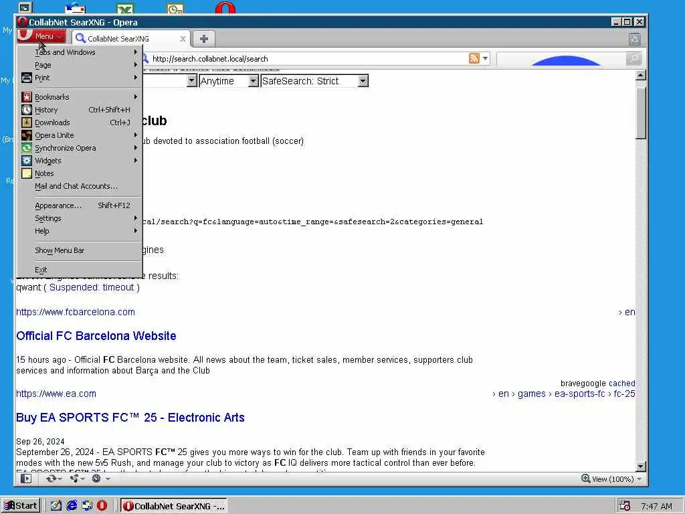Open address bar dropdown arrow

[x=485, y=58]
